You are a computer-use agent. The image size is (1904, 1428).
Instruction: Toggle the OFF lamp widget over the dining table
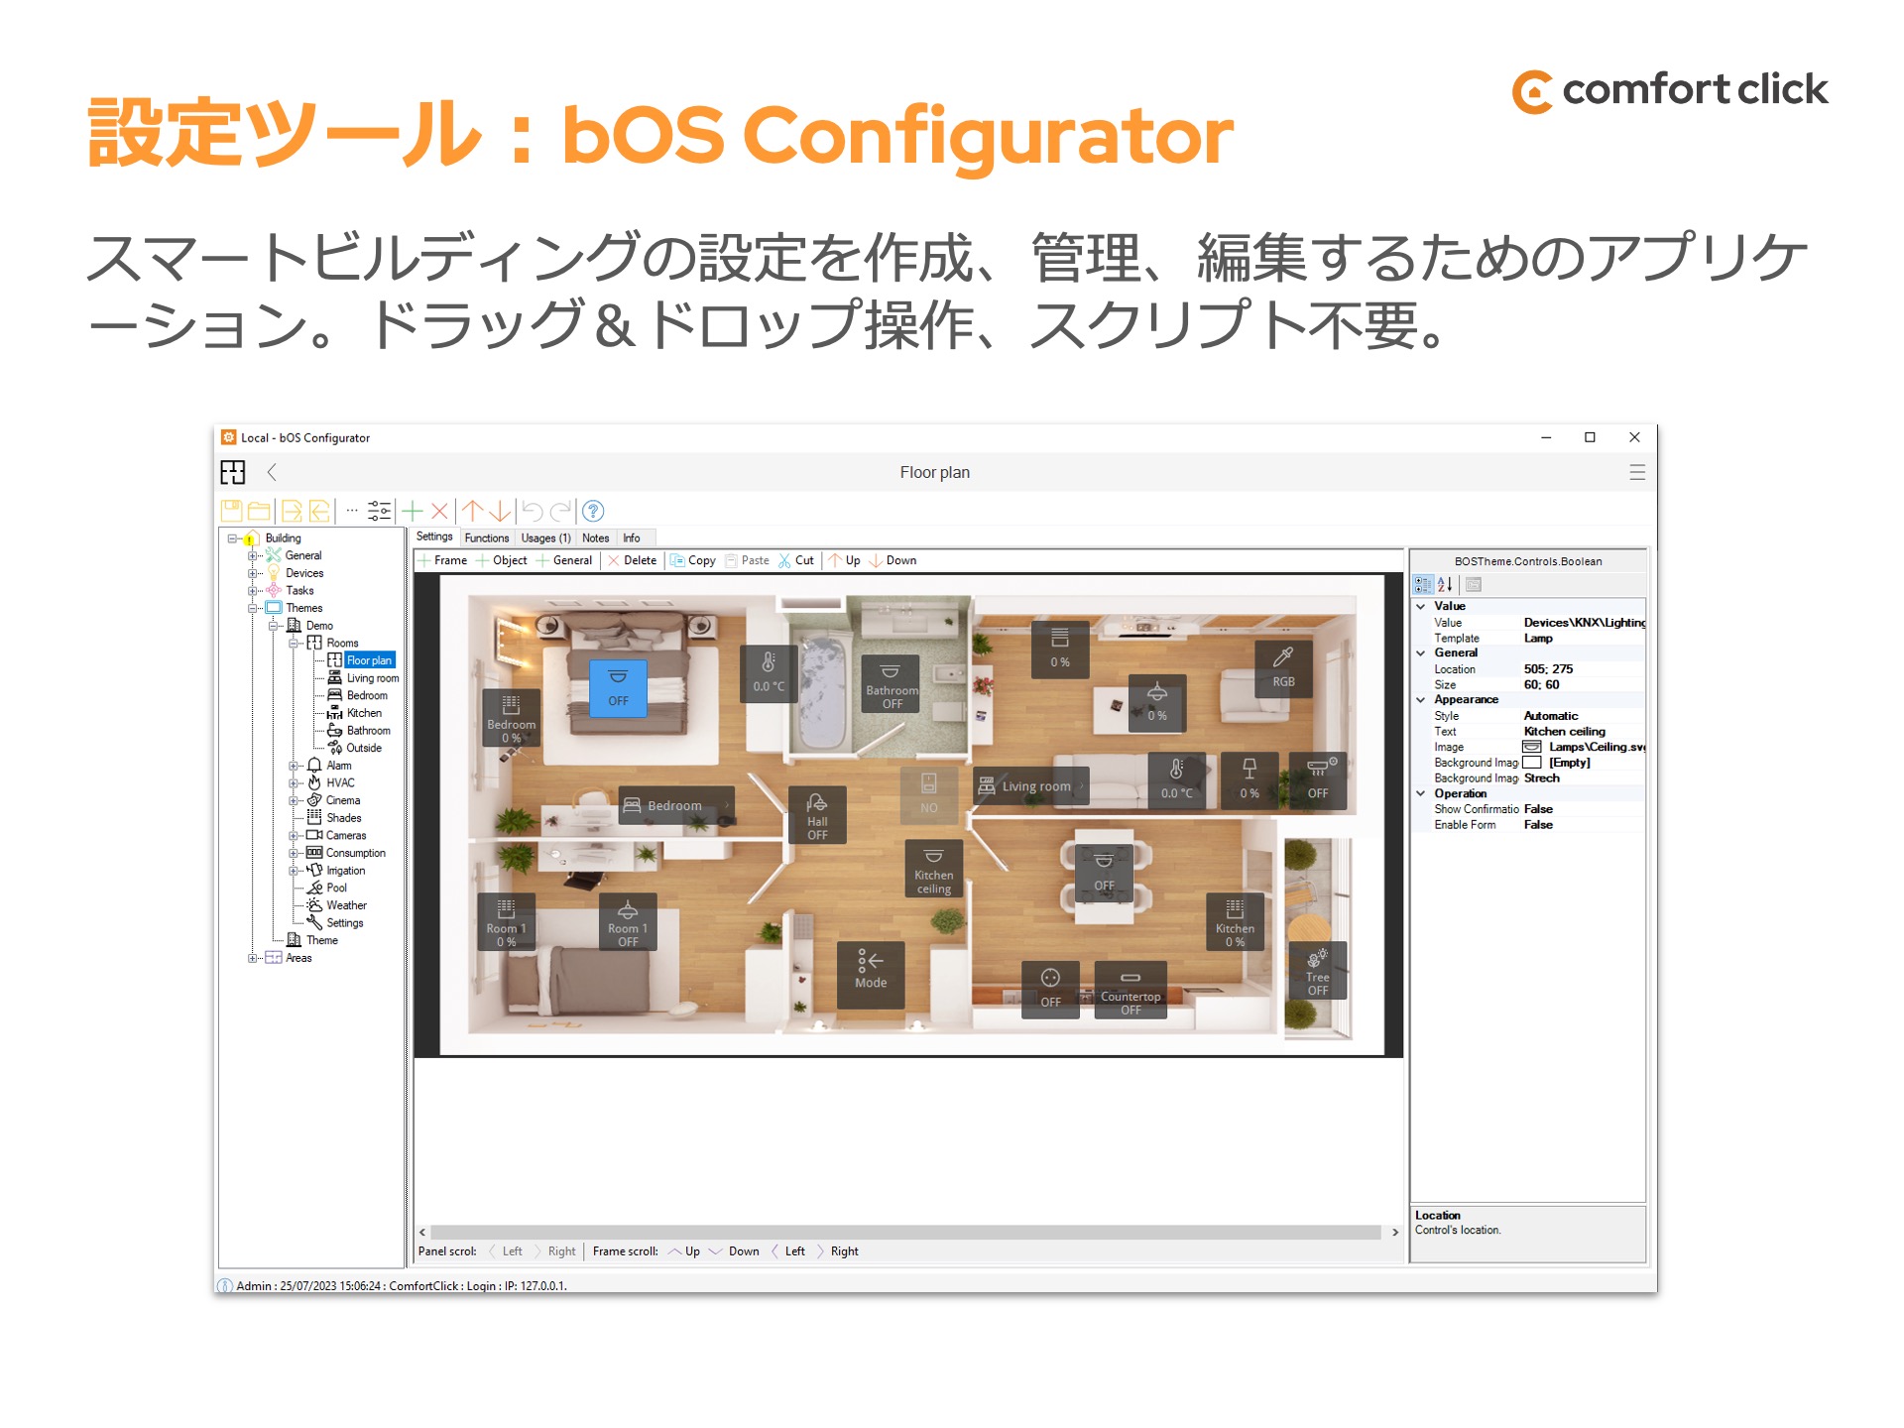1104,872
